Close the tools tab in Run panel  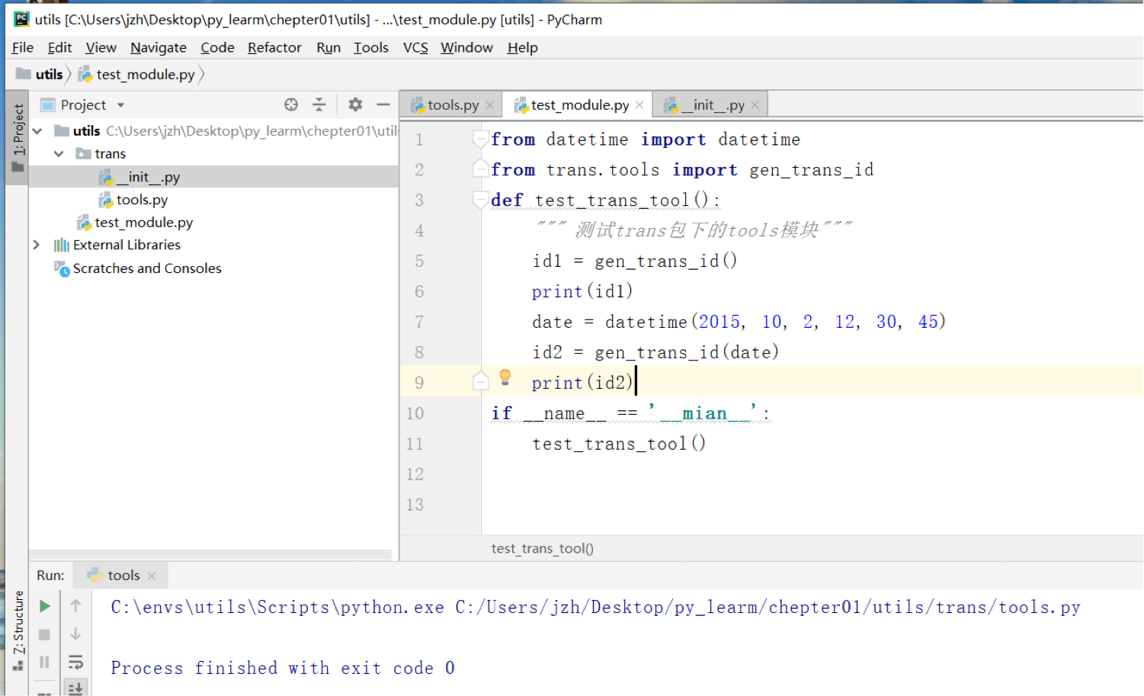tap(152, 576)
